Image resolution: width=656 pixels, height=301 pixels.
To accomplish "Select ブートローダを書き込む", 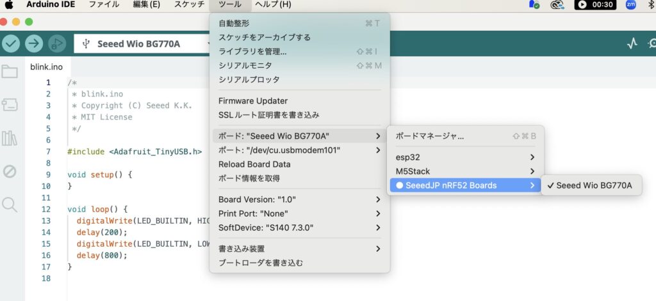I will click(300, 263).
